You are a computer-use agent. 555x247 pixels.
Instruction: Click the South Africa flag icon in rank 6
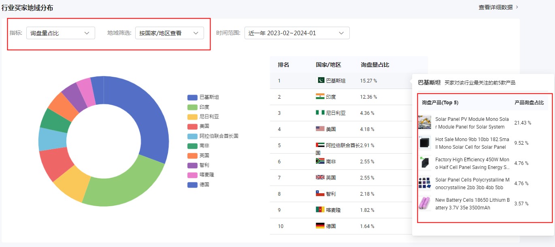pyautogui.click(x=319, y=161)
